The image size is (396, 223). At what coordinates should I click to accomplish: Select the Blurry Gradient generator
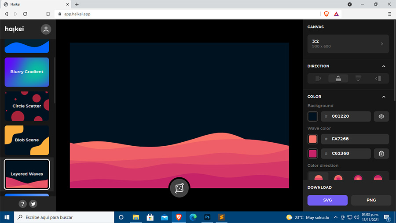click(27, 72)
